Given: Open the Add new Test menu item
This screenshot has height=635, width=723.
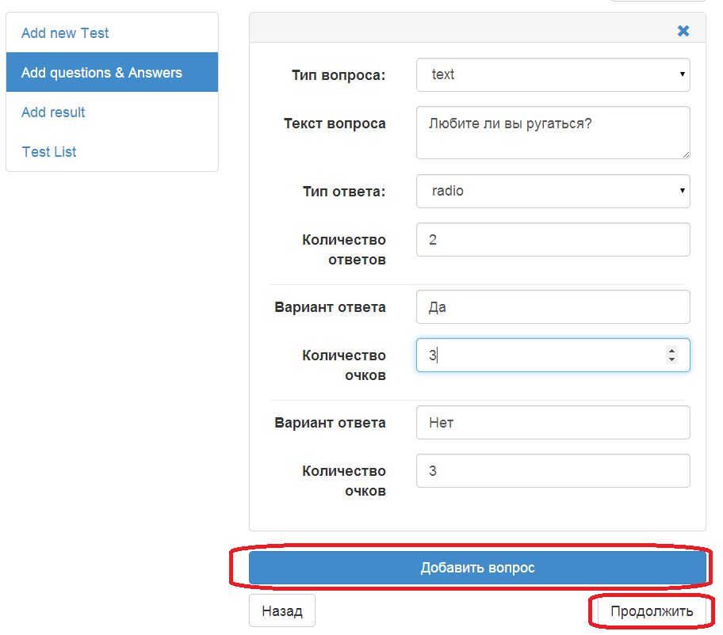Looking at the screenshot, I should pos(65,33).
